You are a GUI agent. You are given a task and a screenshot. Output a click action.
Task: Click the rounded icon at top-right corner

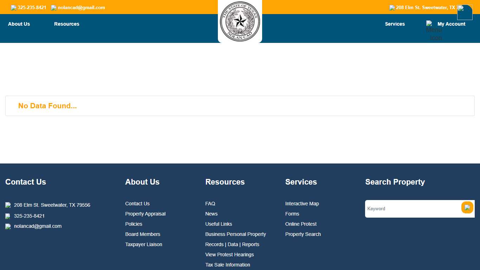tap(465, 12)
